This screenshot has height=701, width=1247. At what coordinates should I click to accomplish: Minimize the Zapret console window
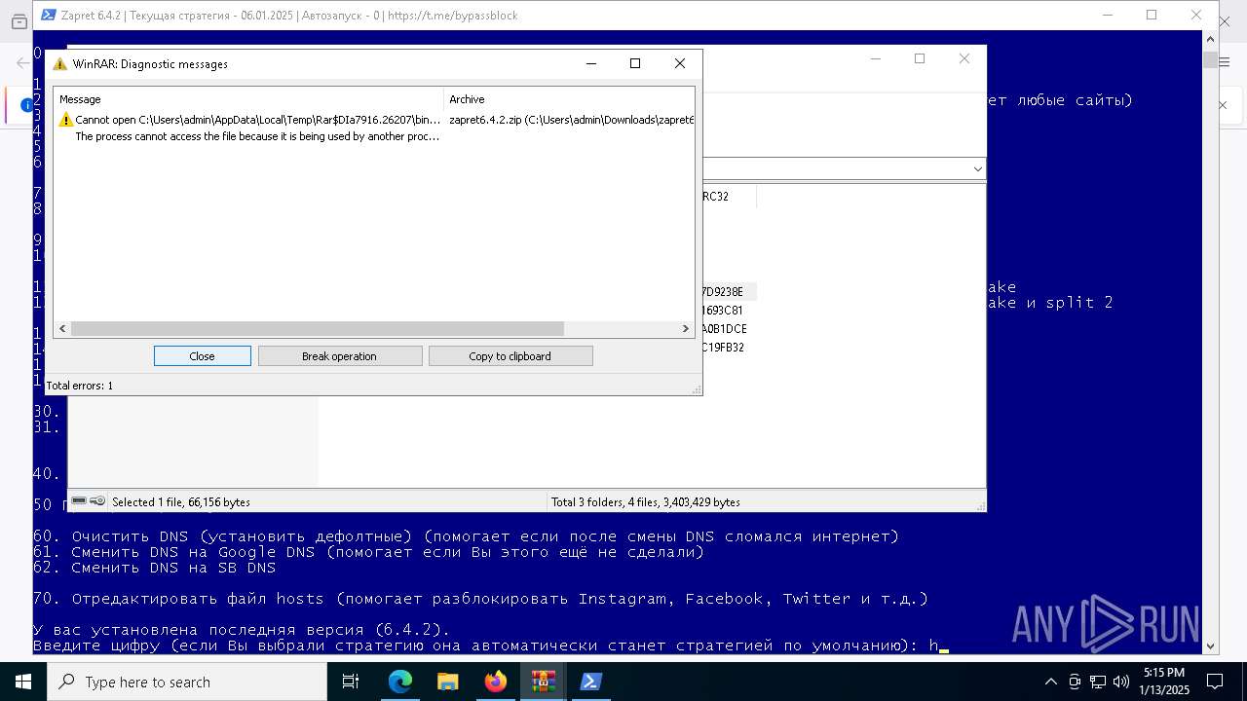(x=1107, y=15)
